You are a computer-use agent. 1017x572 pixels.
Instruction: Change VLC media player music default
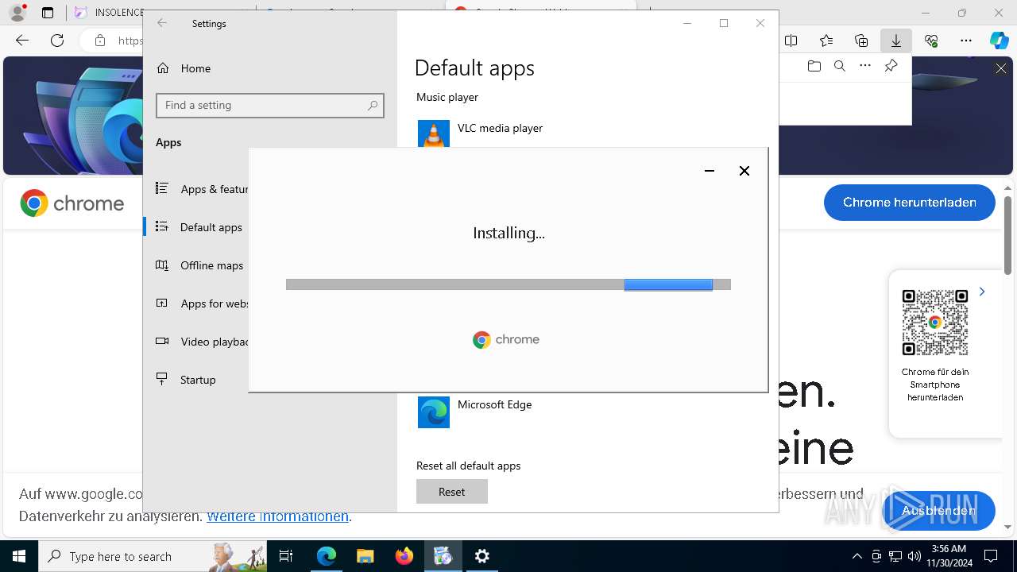click(481, 133)
